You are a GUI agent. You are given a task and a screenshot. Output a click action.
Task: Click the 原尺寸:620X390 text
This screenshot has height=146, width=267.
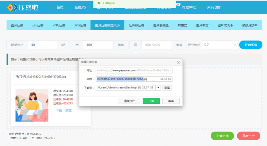63,95
